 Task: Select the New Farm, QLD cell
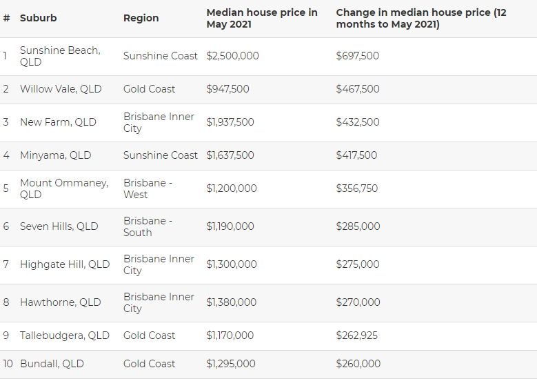coord(58,122)
